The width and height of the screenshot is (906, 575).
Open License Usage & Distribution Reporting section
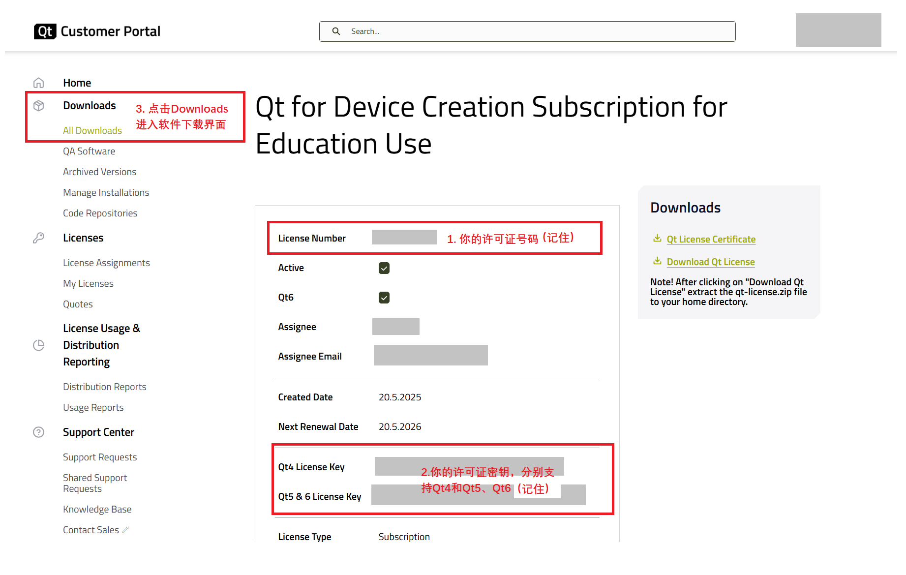point(101,345)
